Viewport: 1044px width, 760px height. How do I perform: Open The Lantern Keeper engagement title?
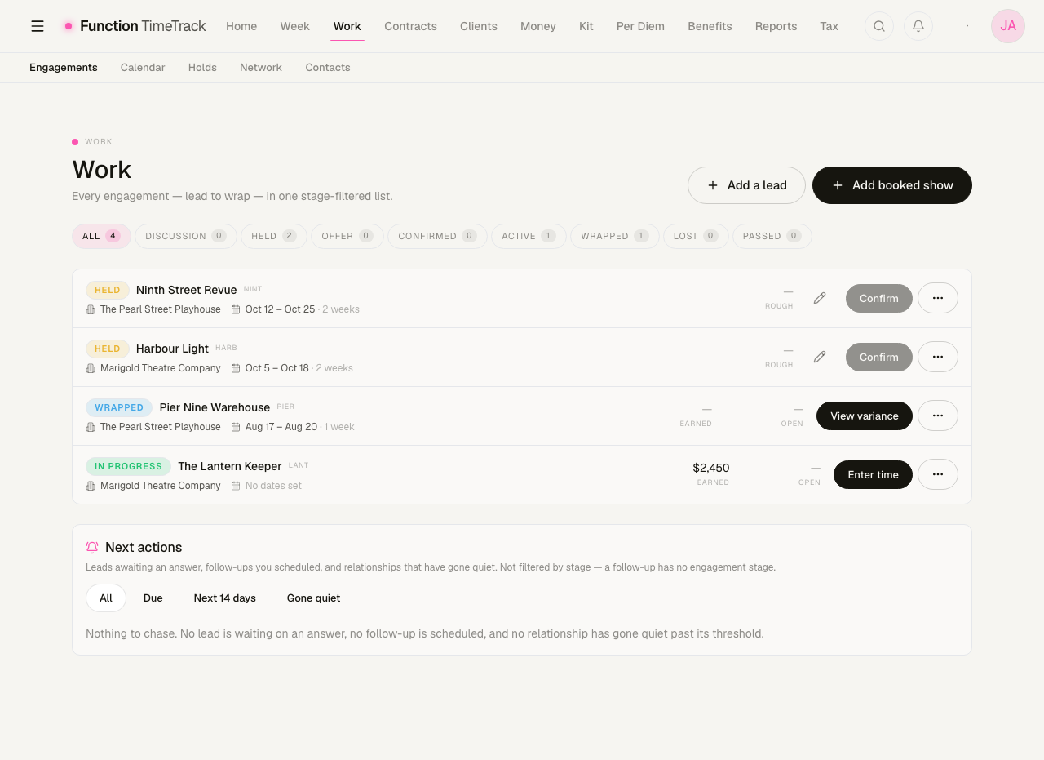230,466
